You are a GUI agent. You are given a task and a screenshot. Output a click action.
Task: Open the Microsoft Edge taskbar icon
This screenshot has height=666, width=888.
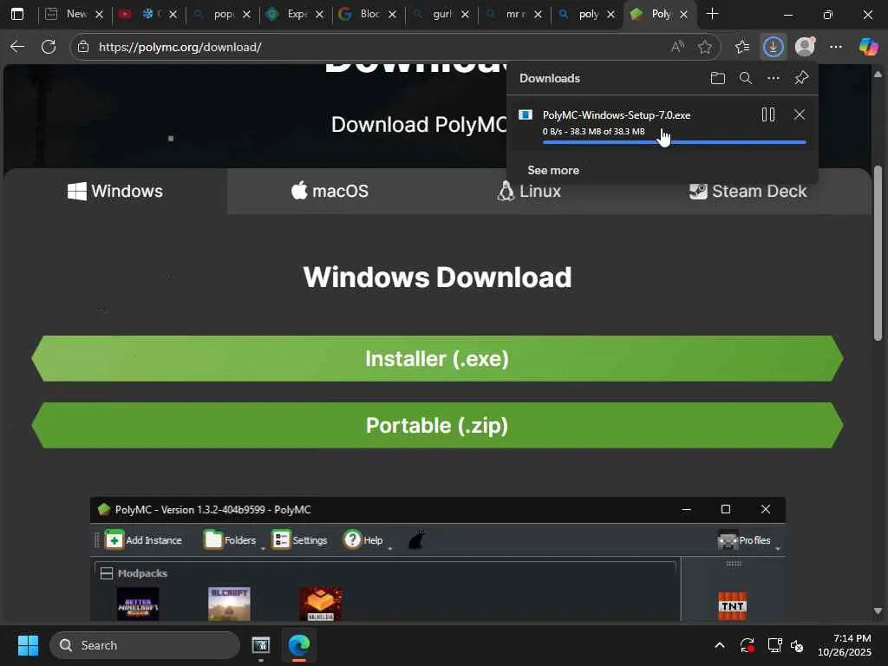coord(299,645)
